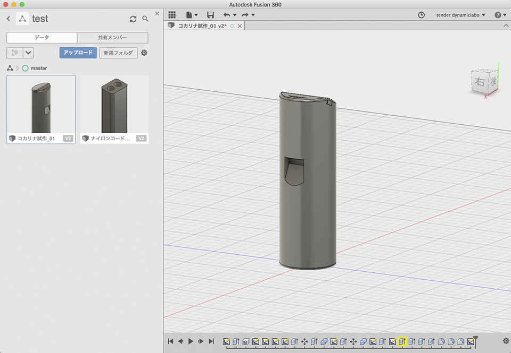This screenshot has height=353, width=511.
Task: Toggle the data panel grid icon
Action: click(172, 15)
